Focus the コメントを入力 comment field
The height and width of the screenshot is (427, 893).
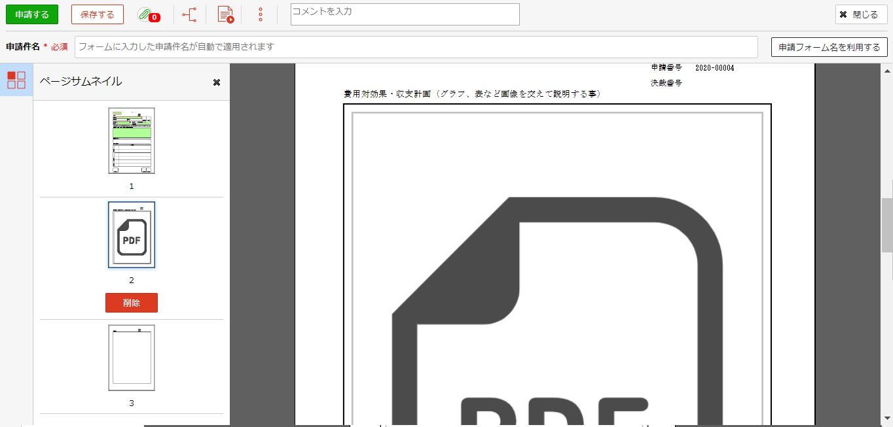[405, 14]
